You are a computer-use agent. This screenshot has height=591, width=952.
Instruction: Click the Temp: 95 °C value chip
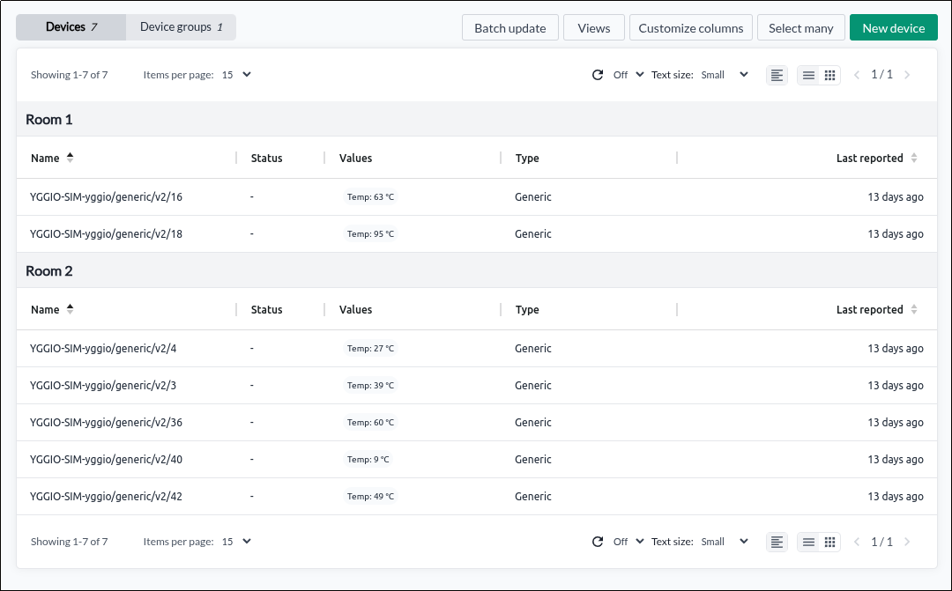(370, 234)
